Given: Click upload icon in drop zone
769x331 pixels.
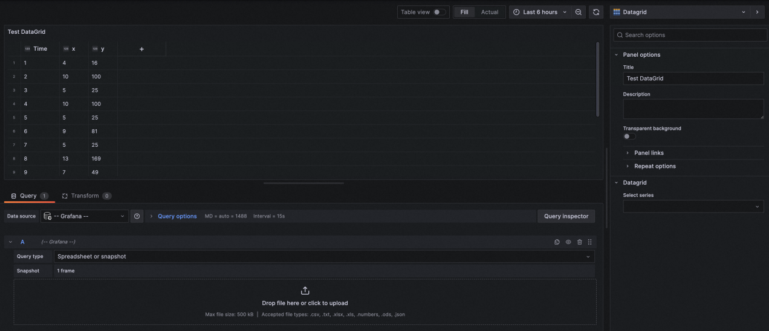Looking at the screenshot, I should pos(305,291).
